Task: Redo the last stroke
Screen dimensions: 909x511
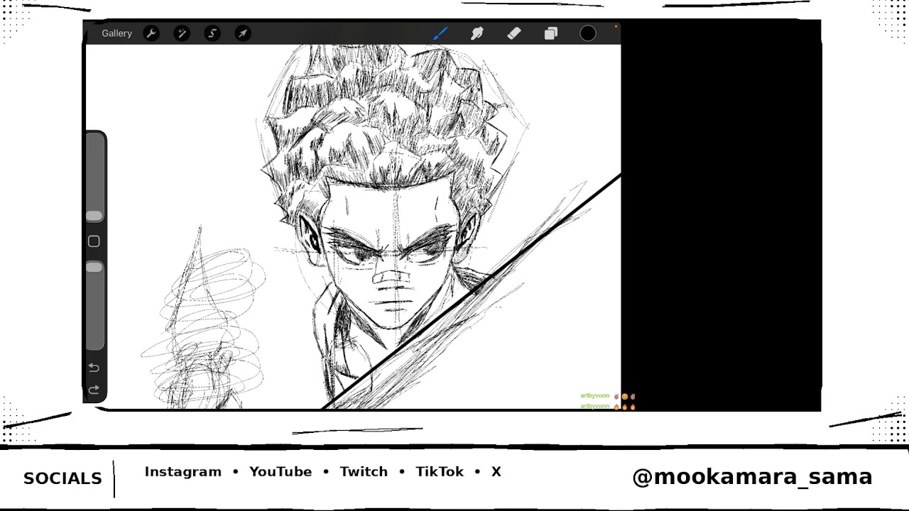Action: [x=94, y=390]
